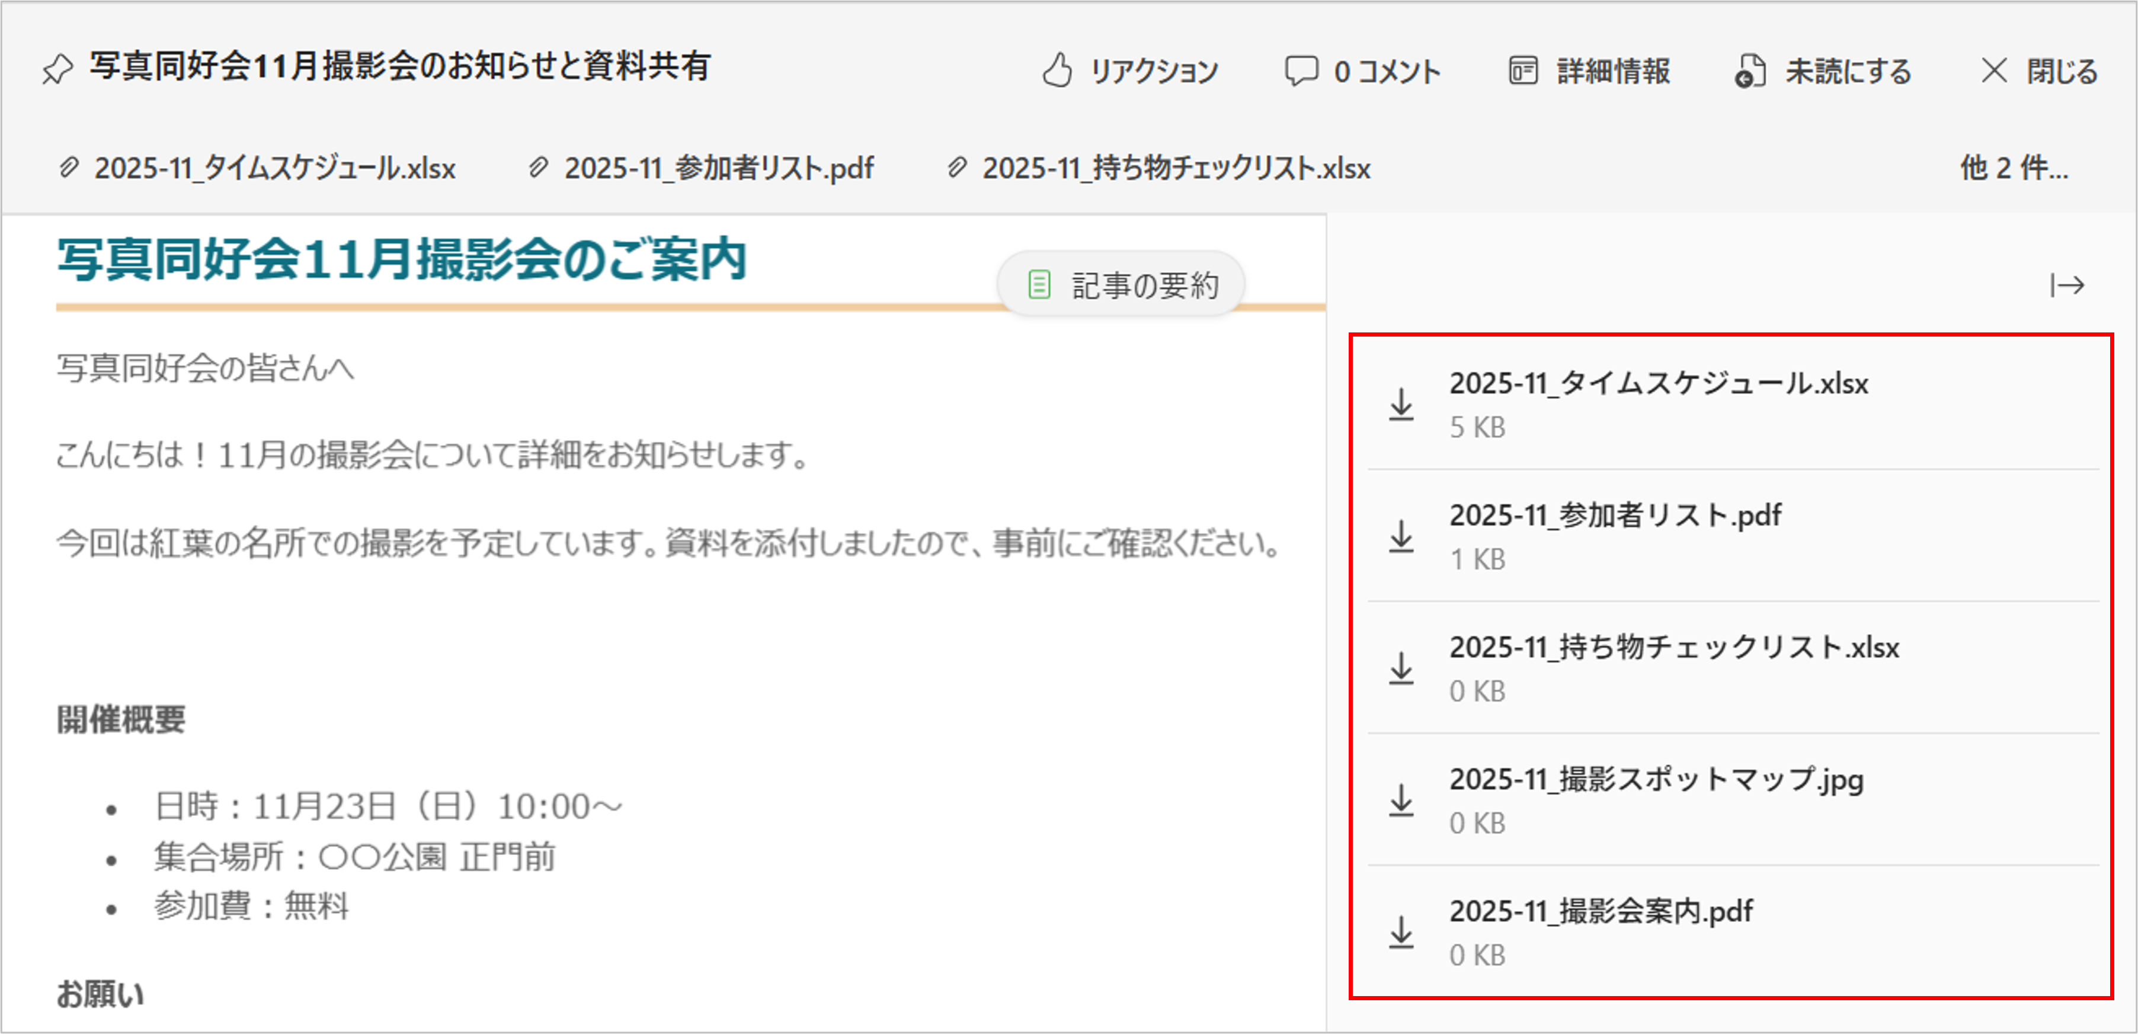The image size is (2138, 1034).
Task: Click the thumbs-up reaction icon
Action: point(1057,71)
